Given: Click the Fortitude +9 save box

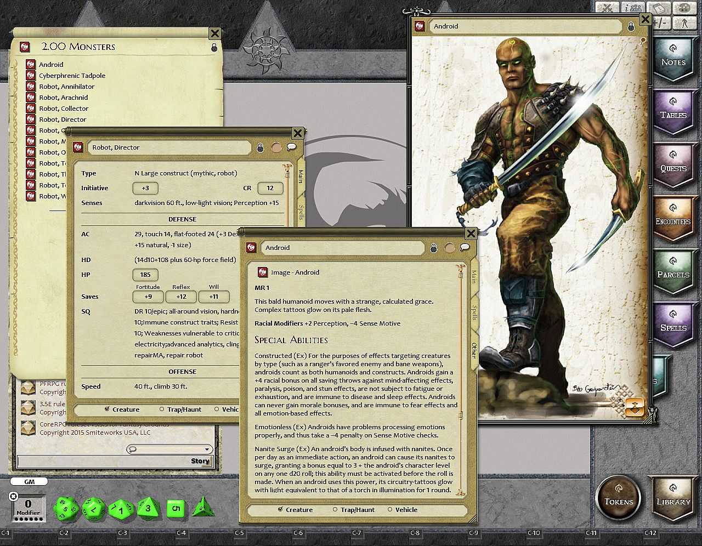Looking at the screenshot, I should pos(148,297).
